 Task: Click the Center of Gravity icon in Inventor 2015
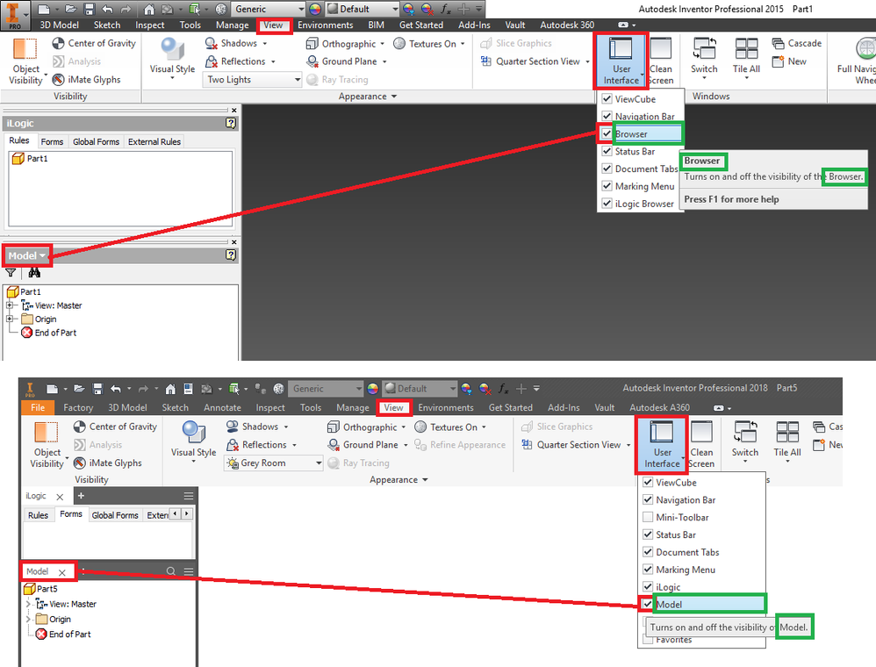tap(58, 43)
